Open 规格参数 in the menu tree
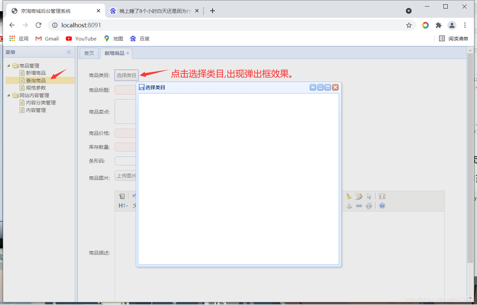This screenshot has width=477, height=305. 36,88
